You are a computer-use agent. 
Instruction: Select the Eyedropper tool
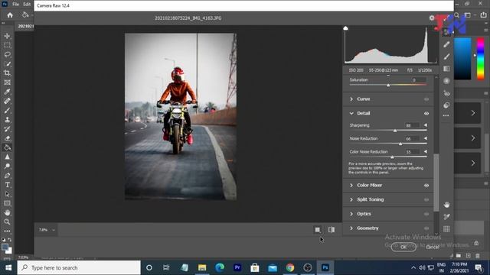7,92
